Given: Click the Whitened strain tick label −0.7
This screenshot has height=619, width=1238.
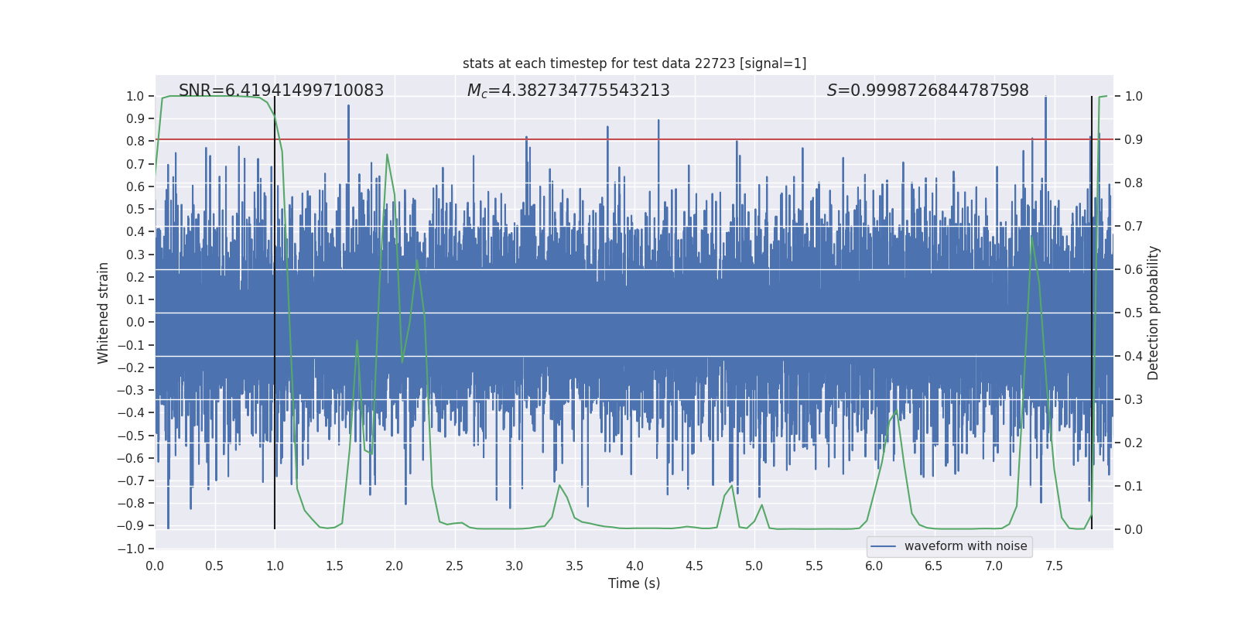Looking at the screenshot, I should [131, 480].
